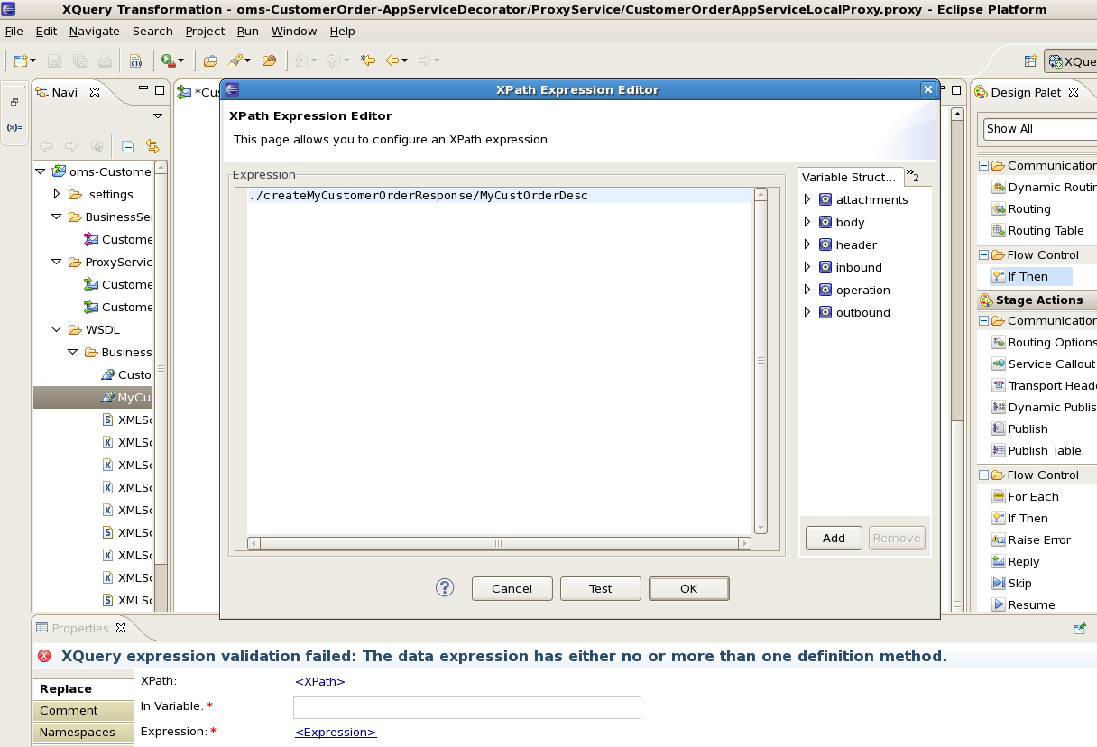1097x747 pixels.
Task: Select Skip palette item
Action: 1011,583
